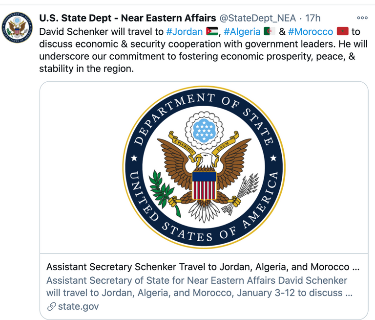Open the state.gov domain link
This screenshot has height=320, width=375.
tap(78, 307)
